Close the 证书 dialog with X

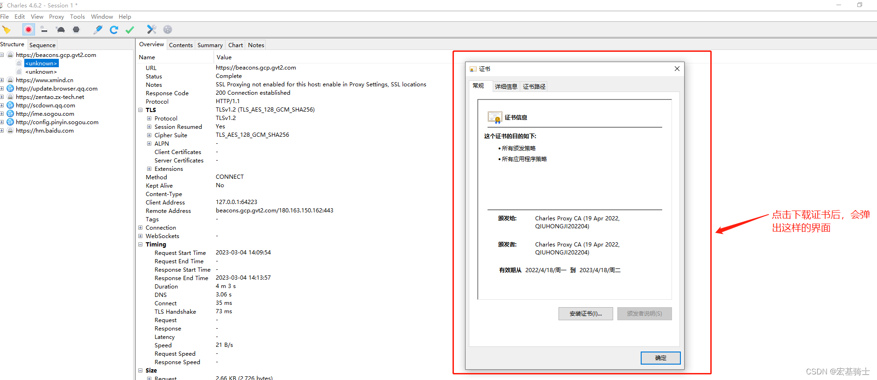[x=677, y=69]
